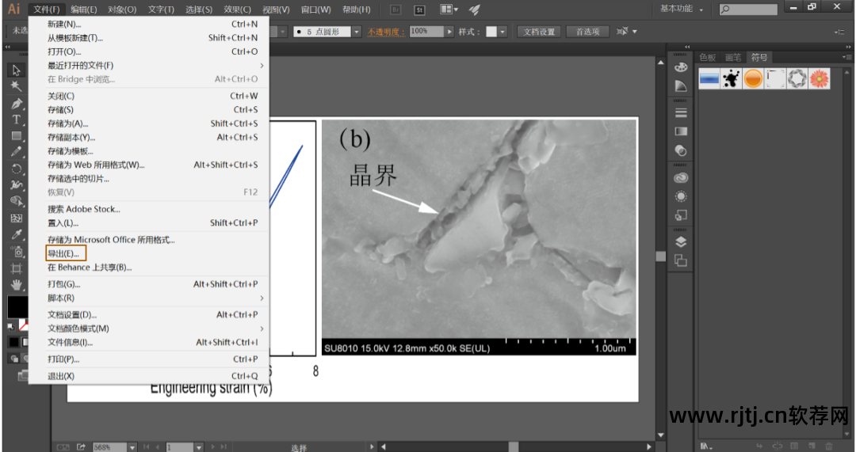Open the 基本功能 workspace switcher
Image resolution: width=856 pixels, height=452 pixels.
pos(682,9)
